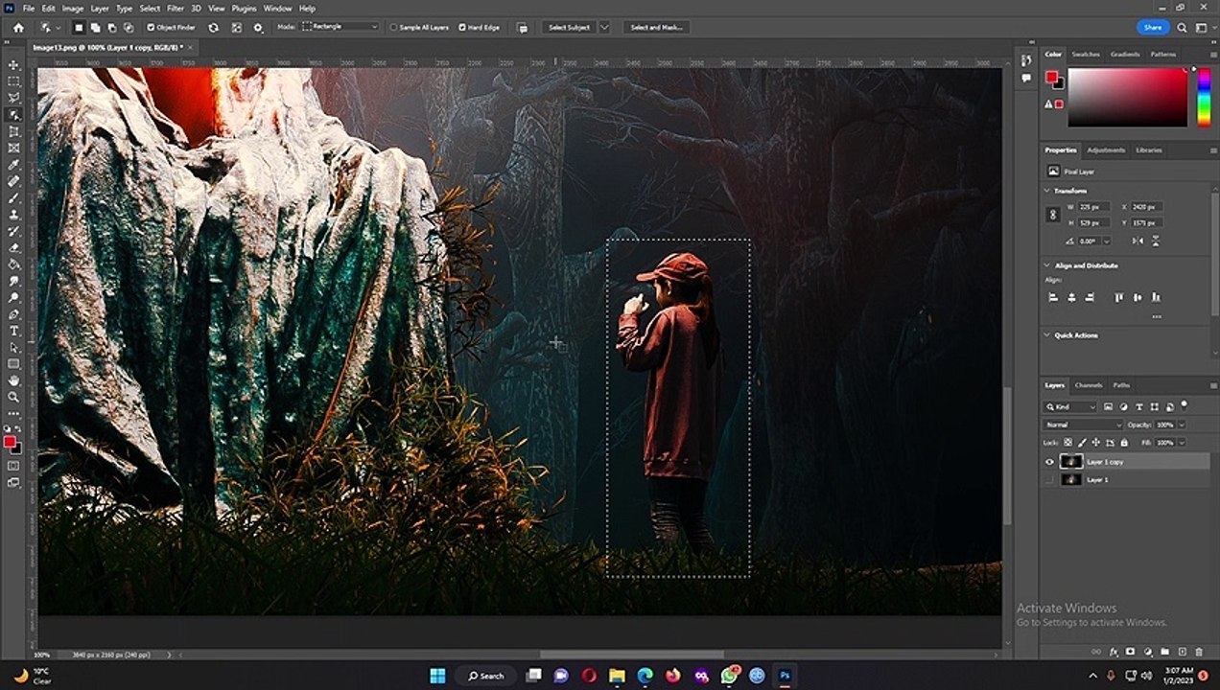The height and width of the screenshot is (690, 1220).
Task: Hide Layer 1 copy with eye icon
Action: (x=1049, y=462)
